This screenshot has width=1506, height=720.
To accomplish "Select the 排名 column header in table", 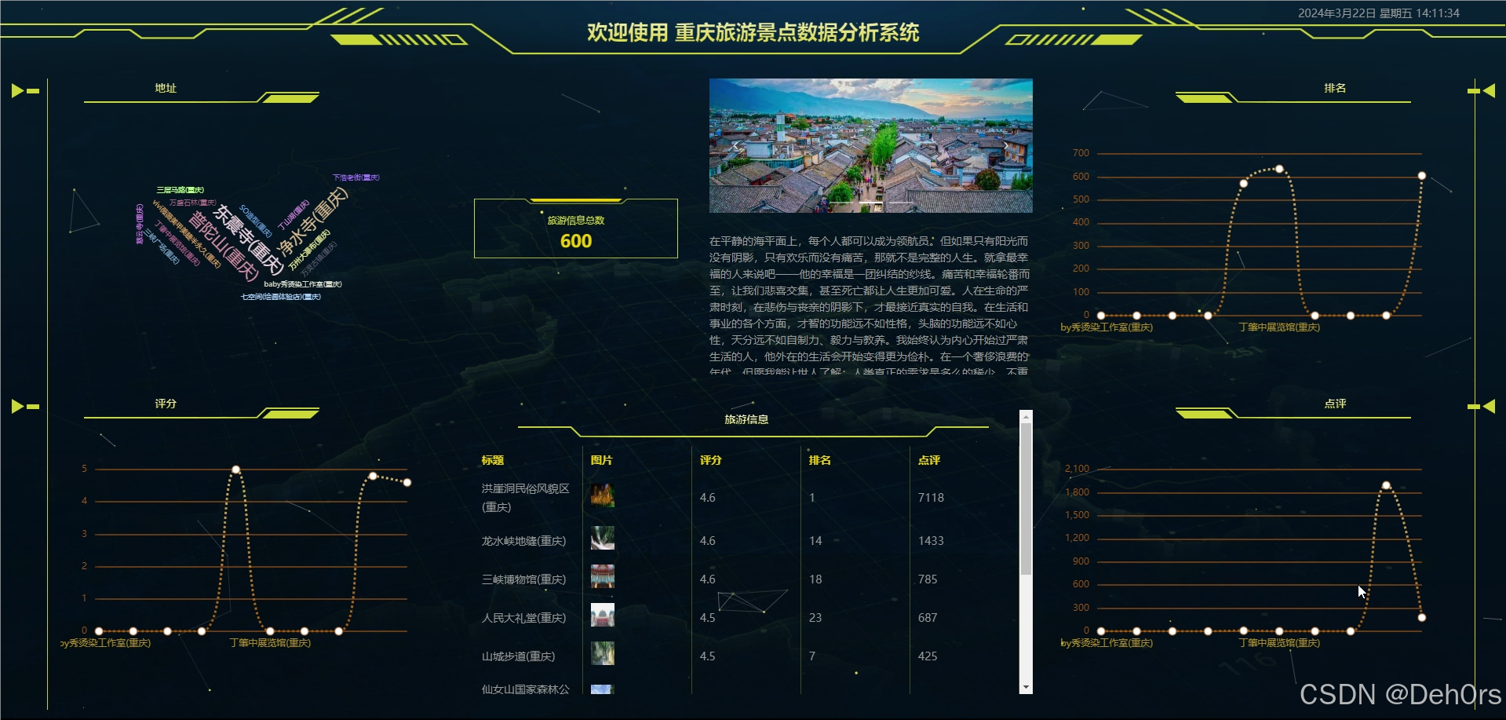I will 819,460.
